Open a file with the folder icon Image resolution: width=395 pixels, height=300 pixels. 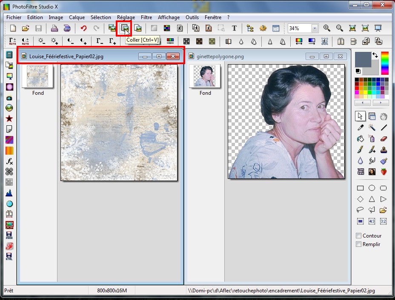point(26,28)
